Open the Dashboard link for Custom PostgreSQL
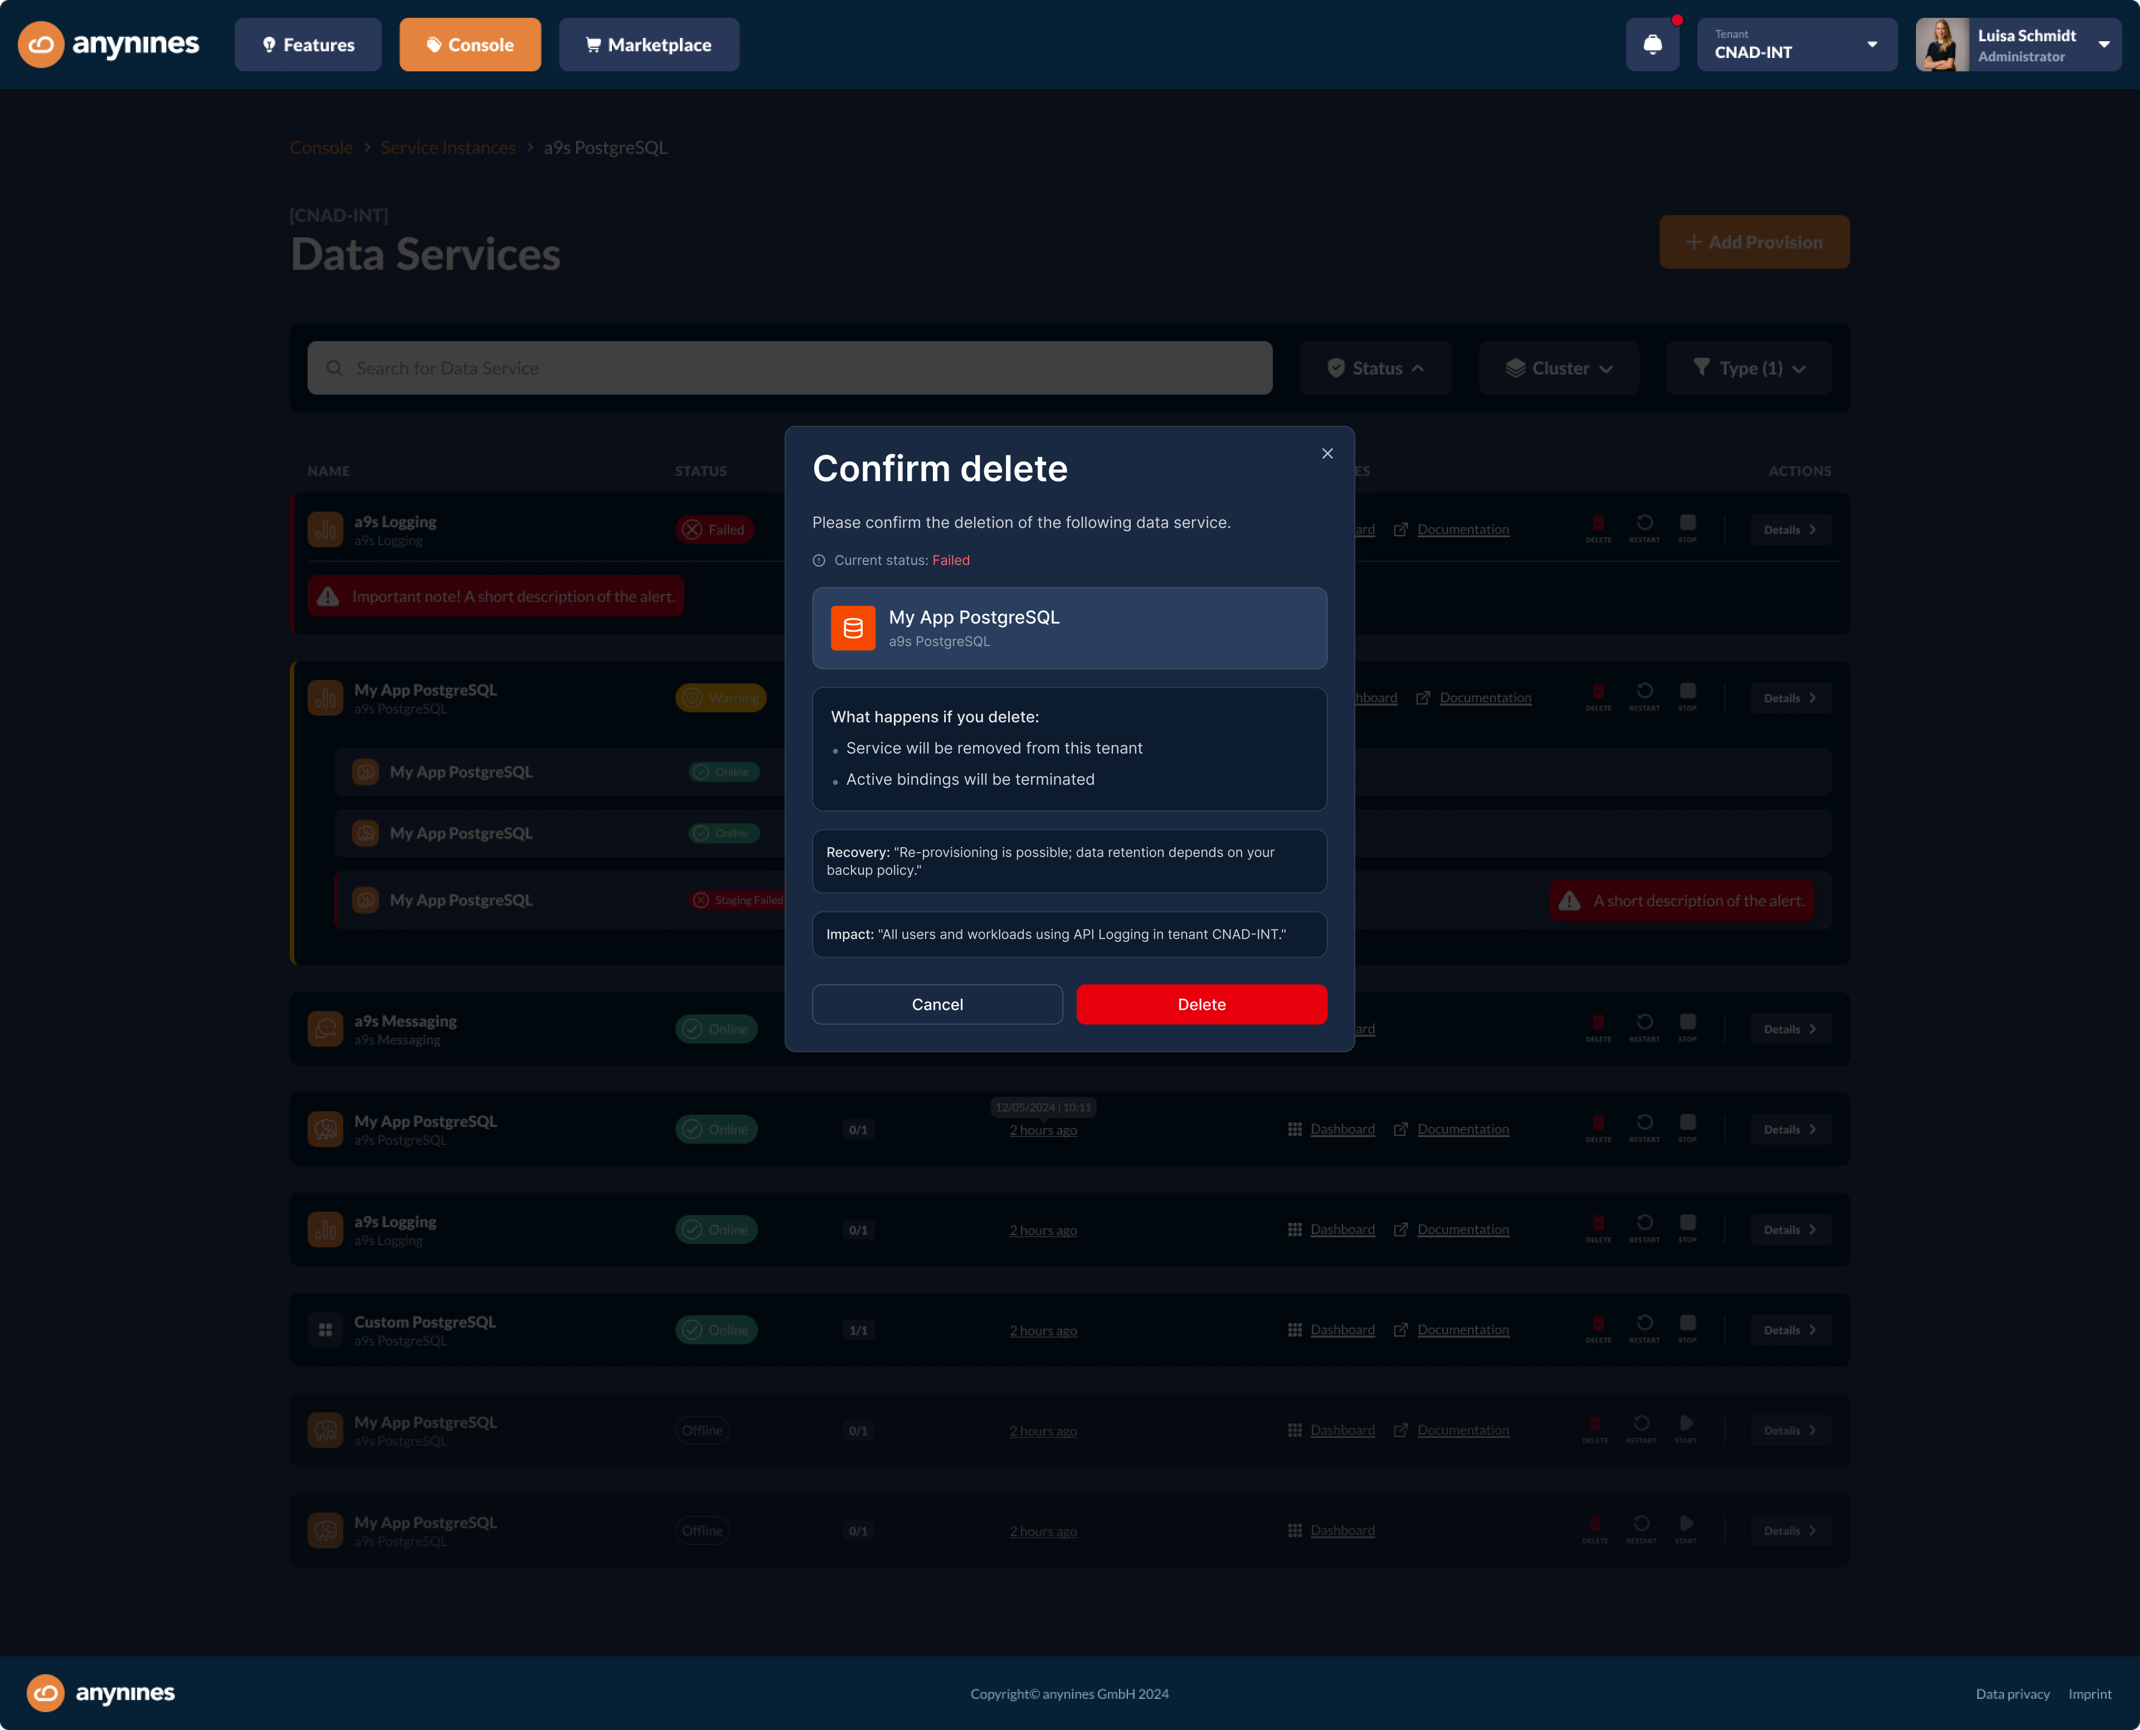Screen dimensions: 2140x1730 [x=1342, y=1329]
